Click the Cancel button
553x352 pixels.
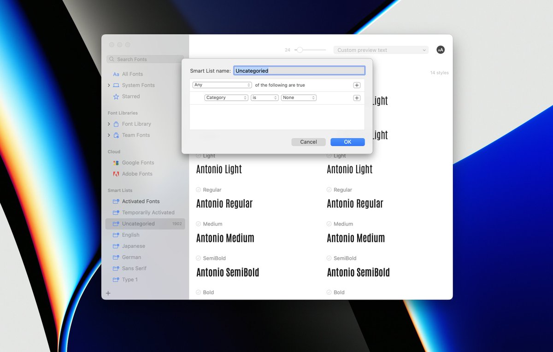pyautogui.click(x=308, y=142)
